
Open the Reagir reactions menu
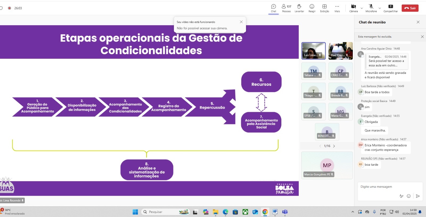pyautogui.click(x=312, y=8)
